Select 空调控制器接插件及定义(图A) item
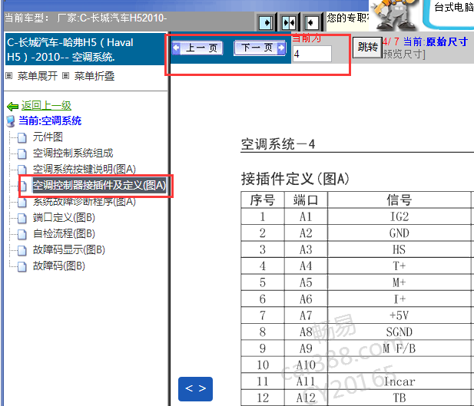Viewport: 474px width, 406px height. coord(99,185)
